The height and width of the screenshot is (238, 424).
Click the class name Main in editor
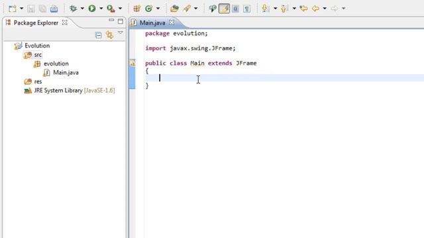(x=197, y=63)
